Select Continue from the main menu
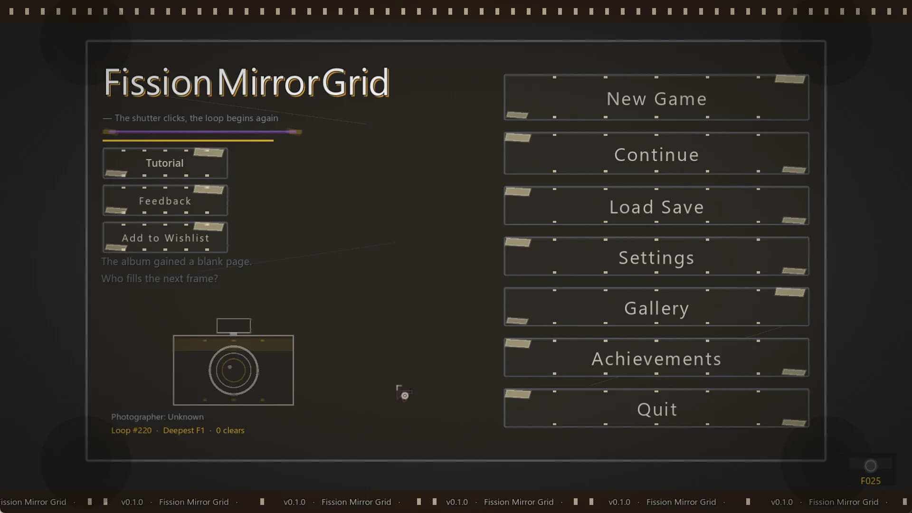This screenshot has width=912, height=513. [656, 153]
